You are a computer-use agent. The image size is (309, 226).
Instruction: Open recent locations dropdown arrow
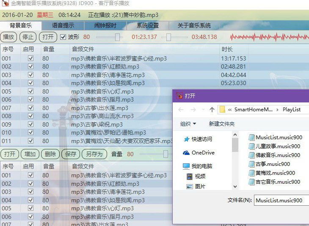[203, 110]
